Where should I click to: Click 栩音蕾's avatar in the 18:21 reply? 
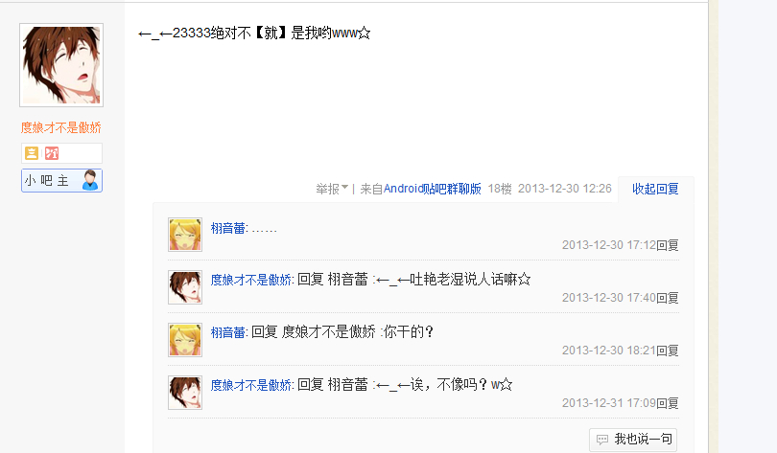coord(185,340)
